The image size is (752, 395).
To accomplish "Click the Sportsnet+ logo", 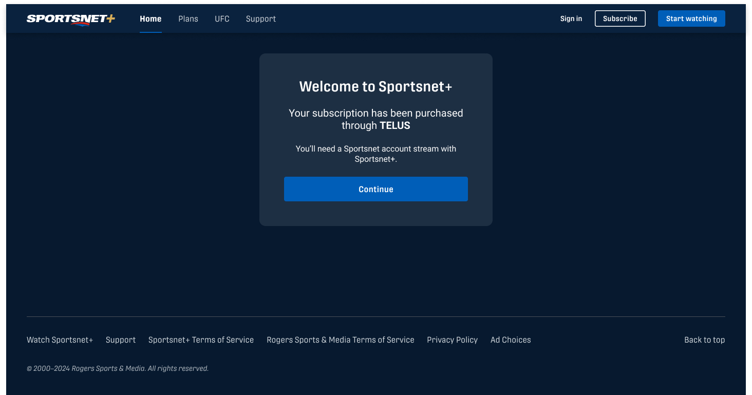I will pyautogui.click(x=71, y=19).
